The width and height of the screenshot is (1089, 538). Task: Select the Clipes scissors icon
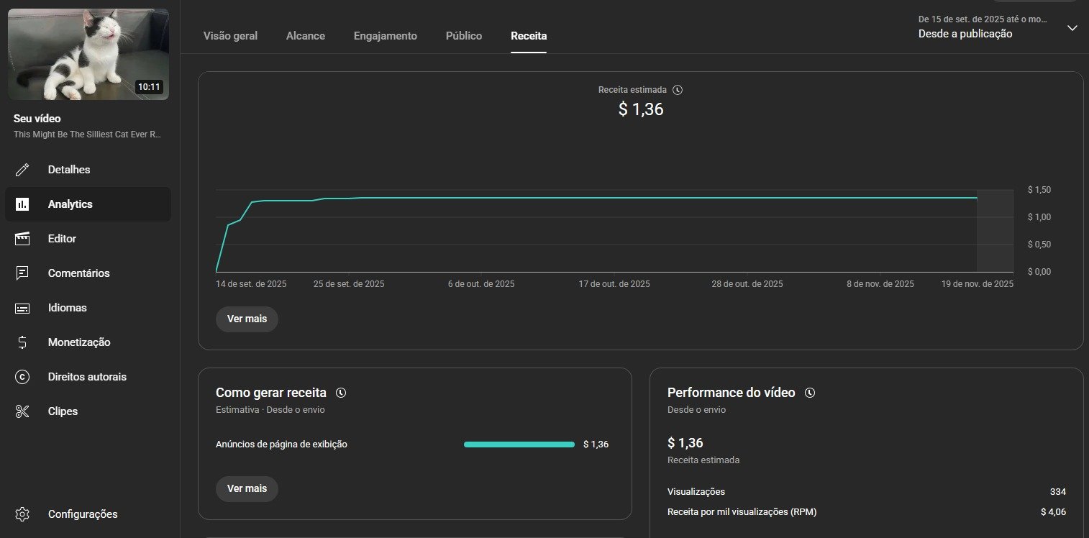[22, 411]
